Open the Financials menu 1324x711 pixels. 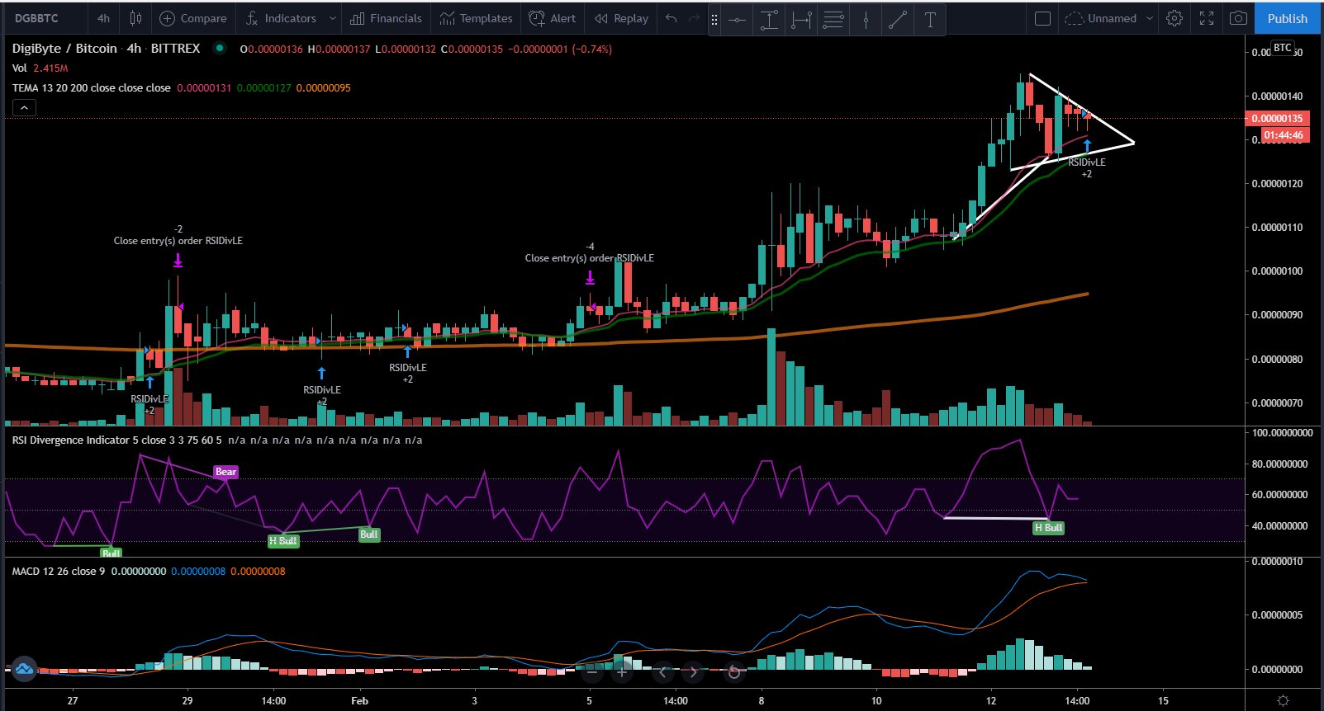pos(386,18)
